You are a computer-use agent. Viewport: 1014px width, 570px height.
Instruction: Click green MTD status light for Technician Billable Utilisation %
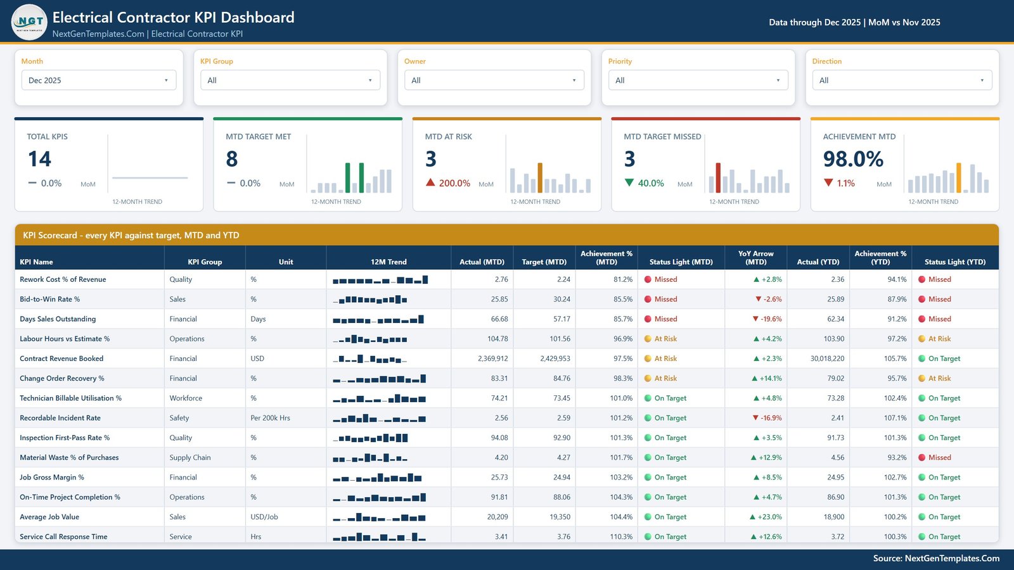[x=648, y=398]
